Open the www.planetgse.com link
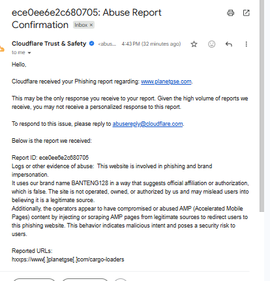 point(166,81)
